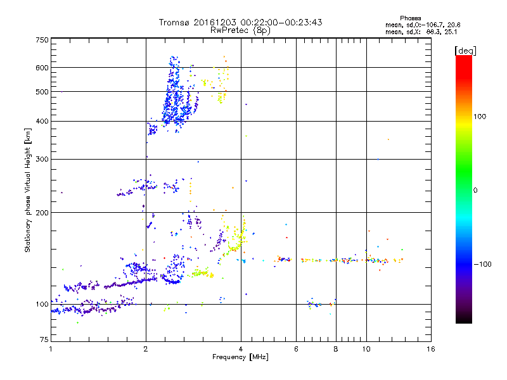Click the 'Stationary phase Virtual Height [km]' axis title
This screenshot has width=507, height=380.
click(x=27, y=191)
